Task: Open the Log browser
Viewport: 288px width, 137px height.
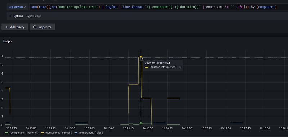Action: (x=17, y=7)
